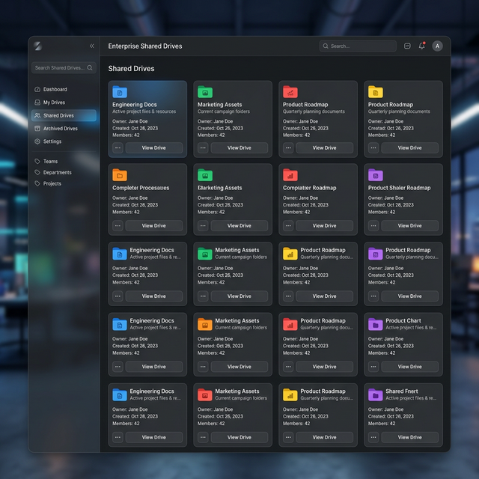479x479 pixels.
Task: Click orange folder of Completer Procesaues
Action: click(x=120, y=175)
